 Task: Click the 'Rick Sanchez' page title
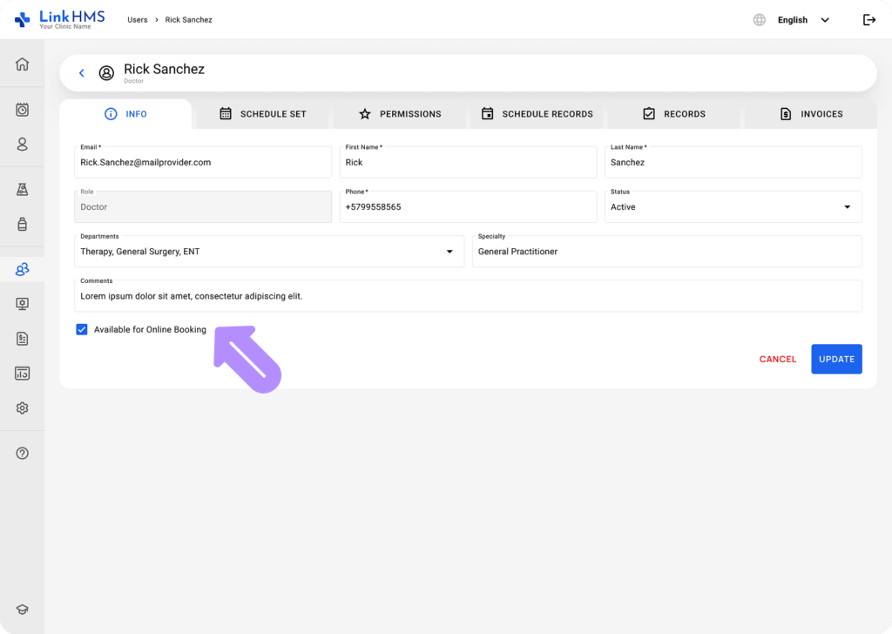[x=164, y=70]
